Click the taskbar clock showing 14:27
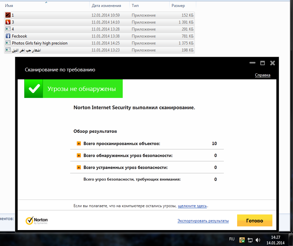The height and width of the screenshot is (246, 293). [x=275, y=237]
